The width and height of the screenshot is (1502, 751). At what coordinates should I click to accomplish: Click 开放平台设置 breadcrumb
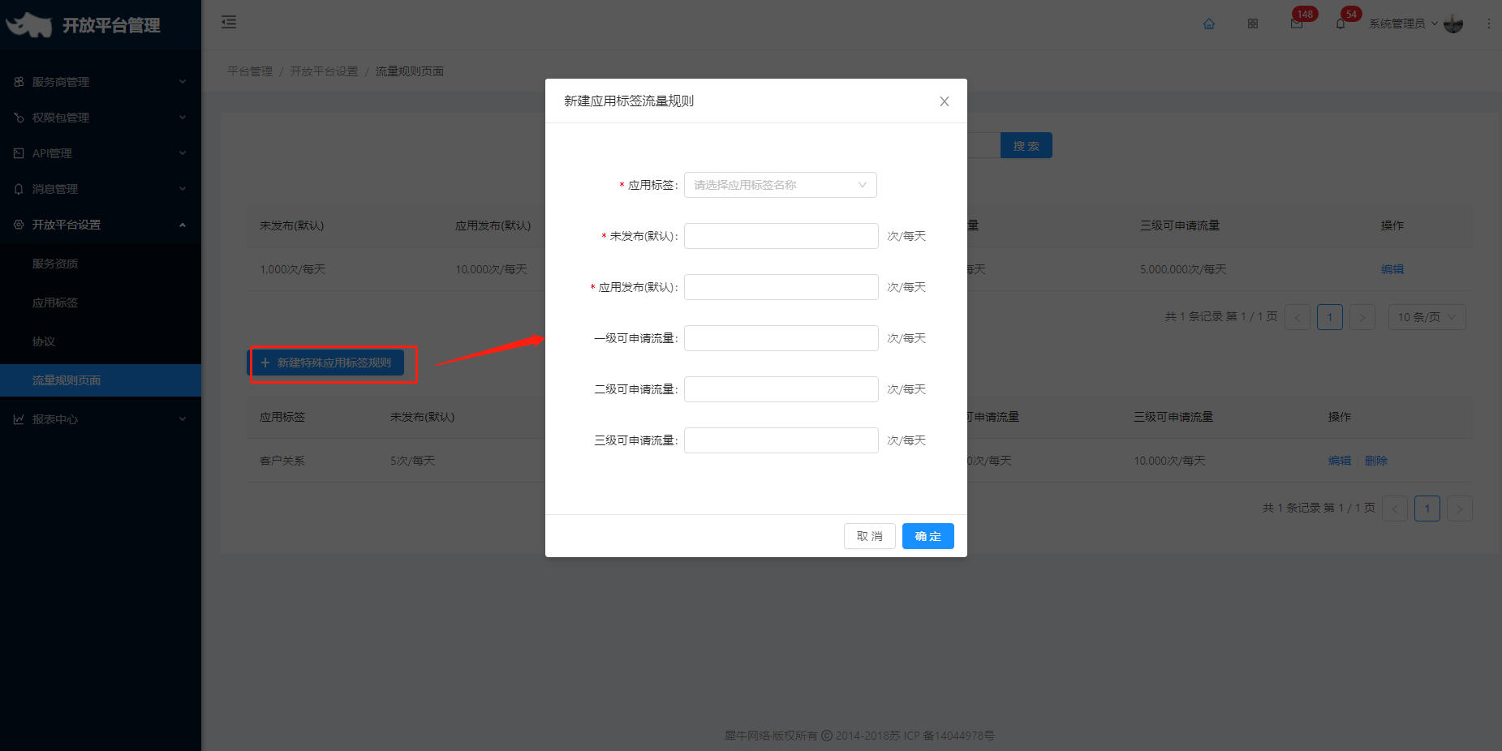point(324,71)
